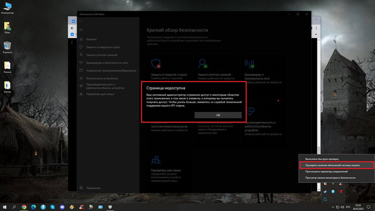Select Защита от вирусов и угроз in the sidebar
Screen dimensions: 375x211
(x=103, y=47)
